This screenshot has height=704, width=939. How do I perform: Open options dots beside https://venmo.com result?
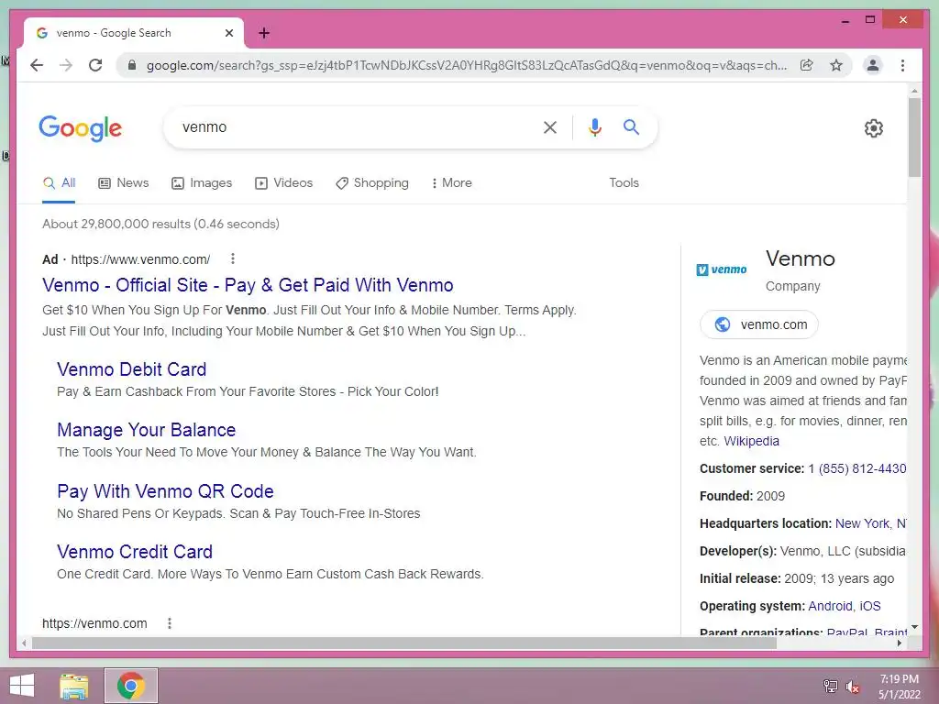(x=170, y=623)
